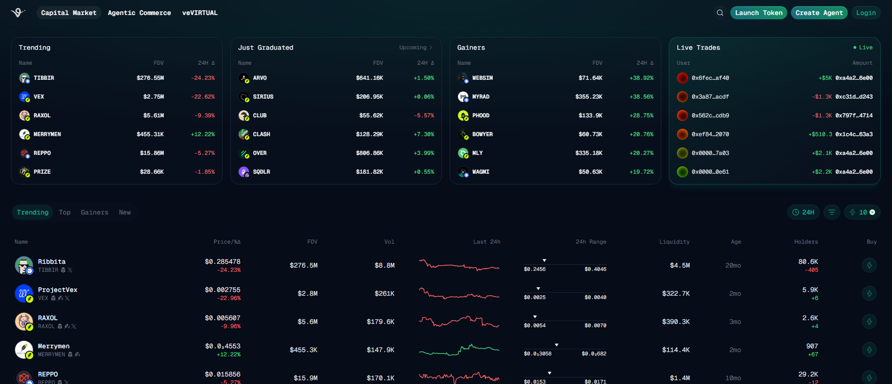This screenshot has height=384, width=892.
Task: Open the Ribbita Last 24h sparkline chart
Action: tap(459, 265)
